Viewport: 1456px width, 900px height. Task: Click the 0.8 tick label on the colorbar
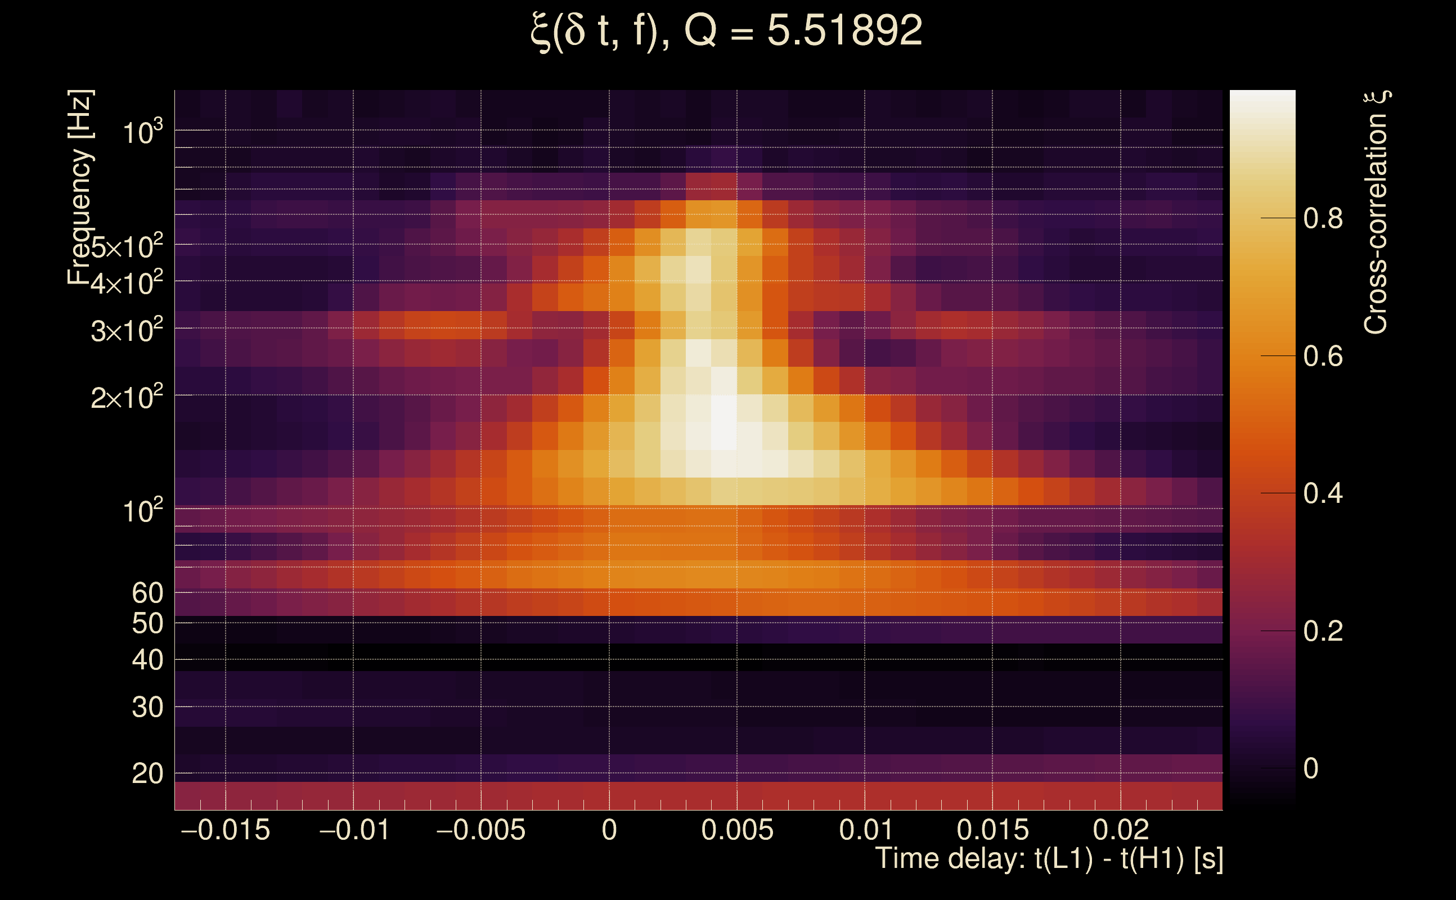click(1323, 218)
